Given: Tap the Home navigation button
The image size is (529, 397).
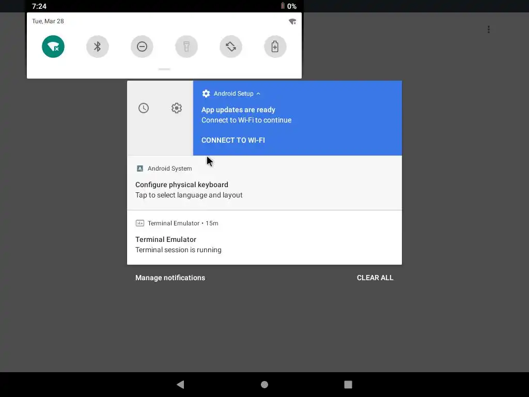Looking at the screenshot, I should pos(264,385).
